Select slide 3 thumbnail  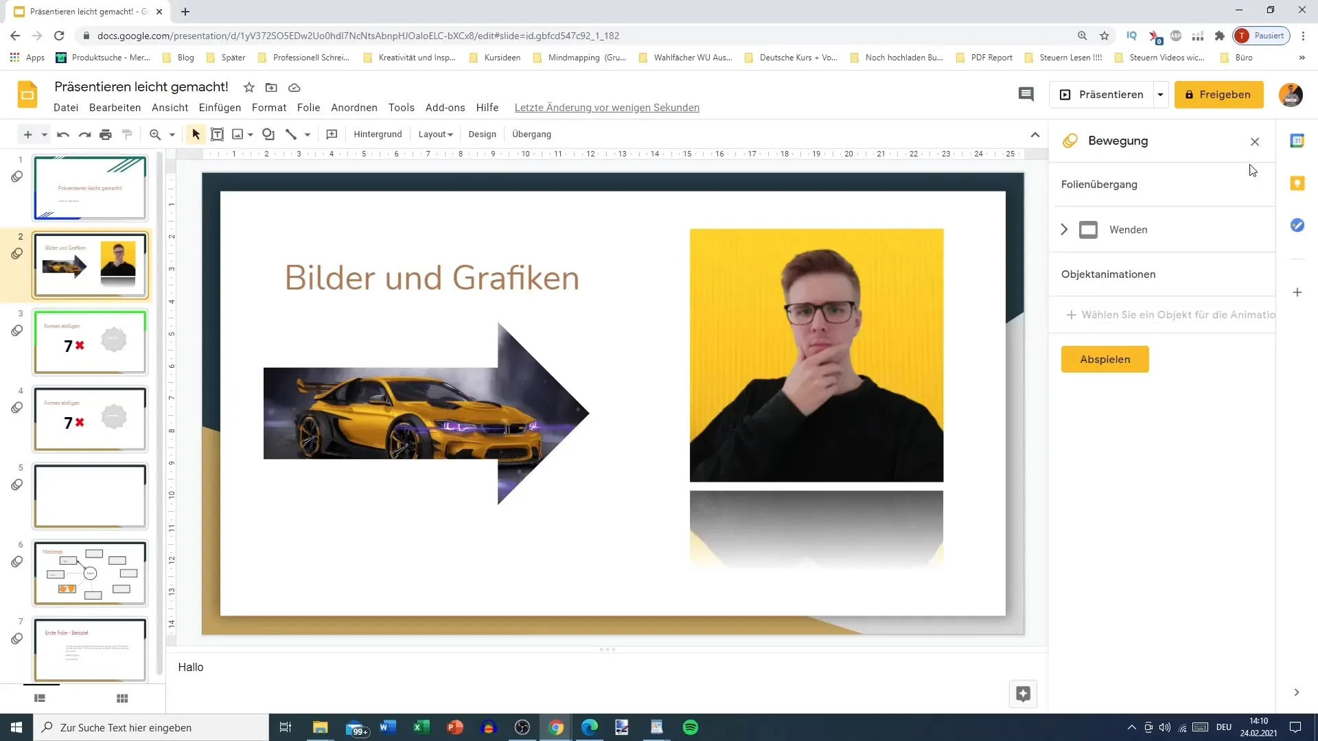90,342
